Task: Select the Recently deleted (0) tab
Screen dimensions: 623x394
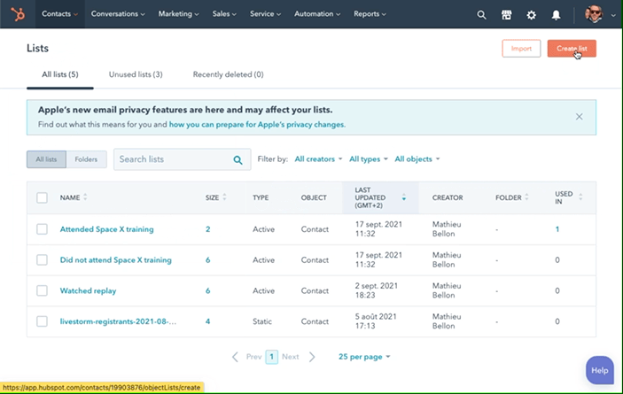Action: point(228,74)
